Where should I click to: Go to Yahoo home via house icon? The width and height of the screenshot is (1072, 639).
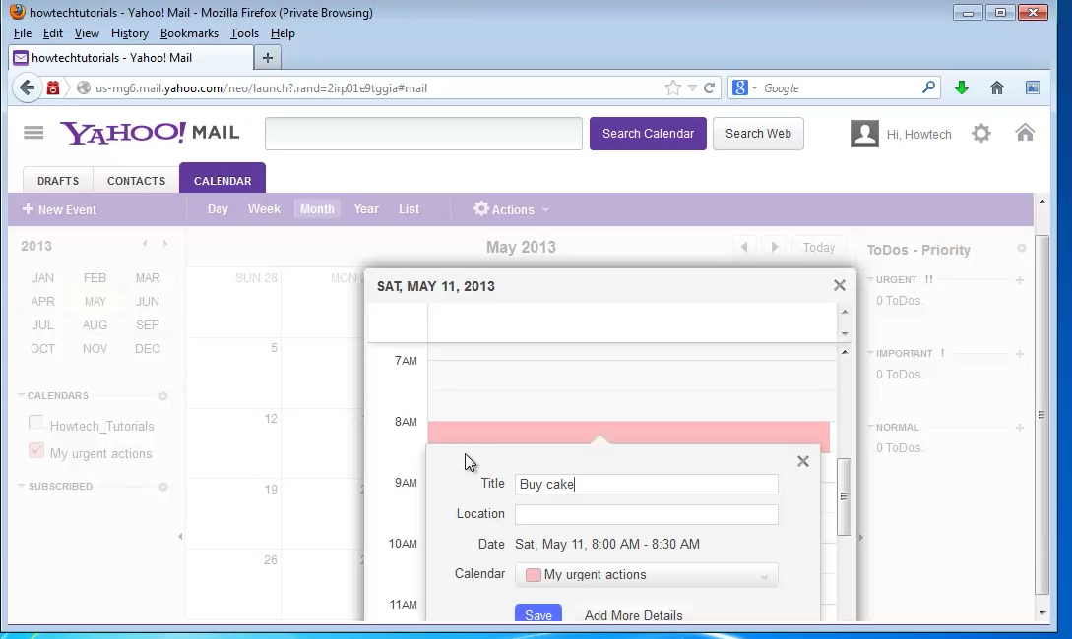[x=1024, y=133]
